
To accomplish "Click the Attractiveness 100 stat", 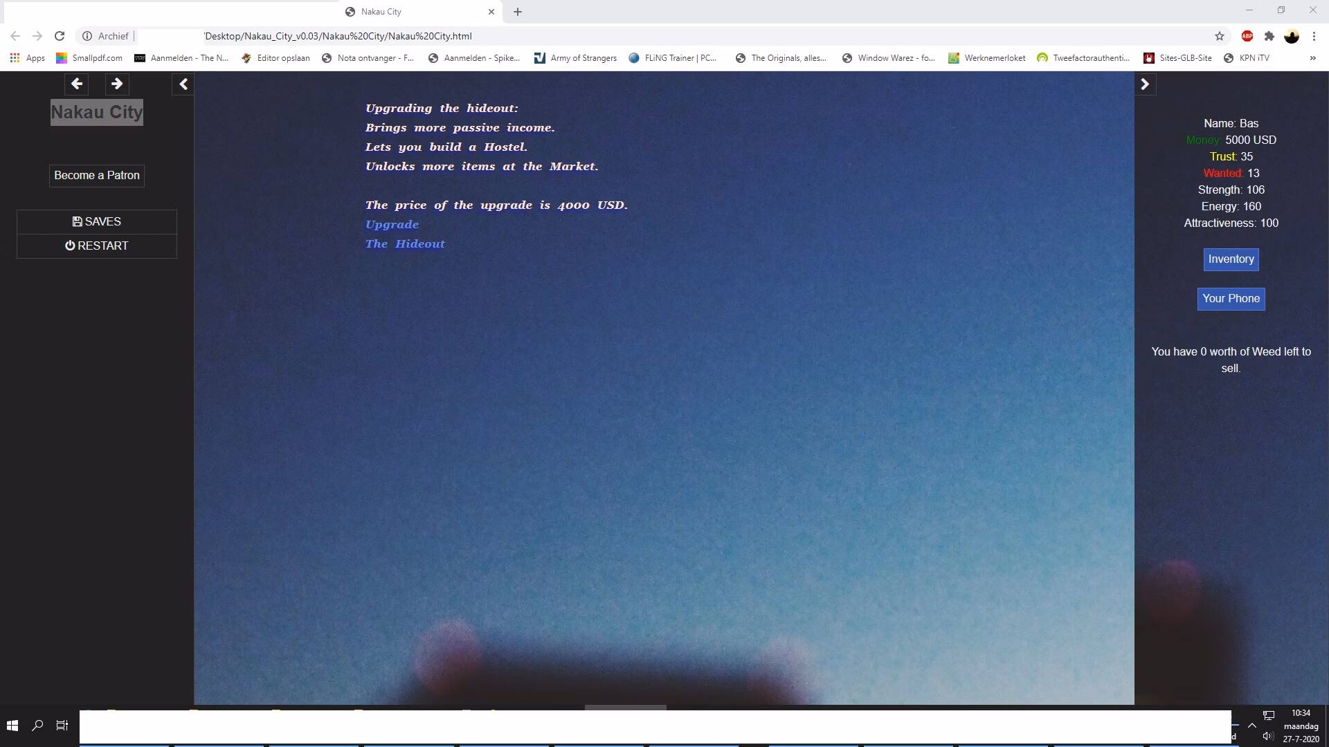I will [1231, 223].
